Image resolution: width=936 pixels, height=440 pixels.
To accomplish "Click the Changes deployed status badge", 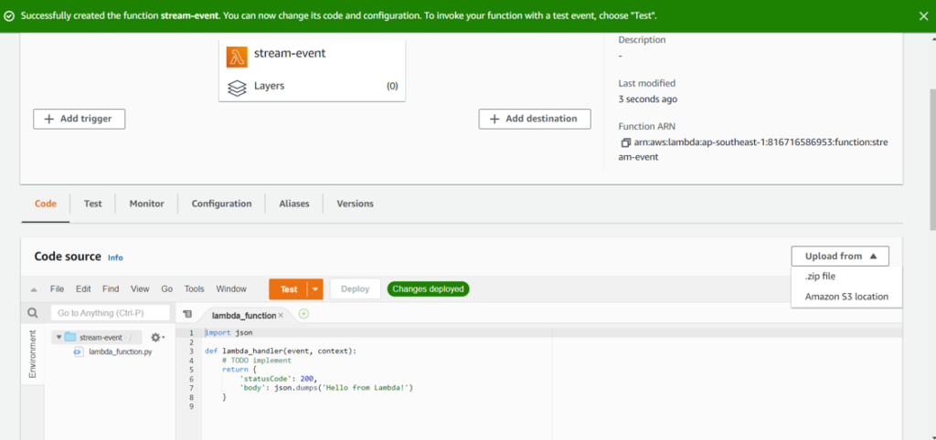I will (428, 289).
